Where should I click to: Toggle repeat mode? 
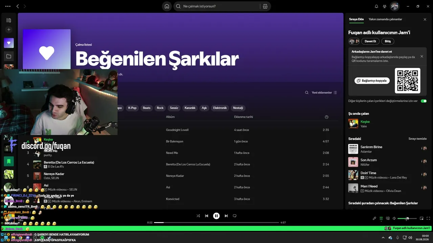(234, 216)
